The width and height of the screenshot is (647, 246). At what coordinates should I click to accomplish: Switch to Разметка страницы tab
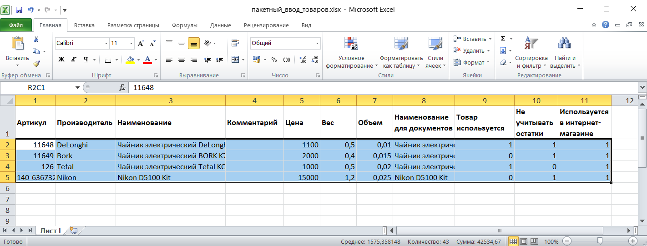tap(133, 25)
